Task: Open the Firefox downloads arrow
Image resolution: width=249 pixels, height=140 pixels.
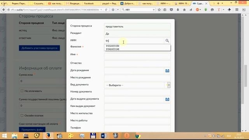Action: click(178, 10)
